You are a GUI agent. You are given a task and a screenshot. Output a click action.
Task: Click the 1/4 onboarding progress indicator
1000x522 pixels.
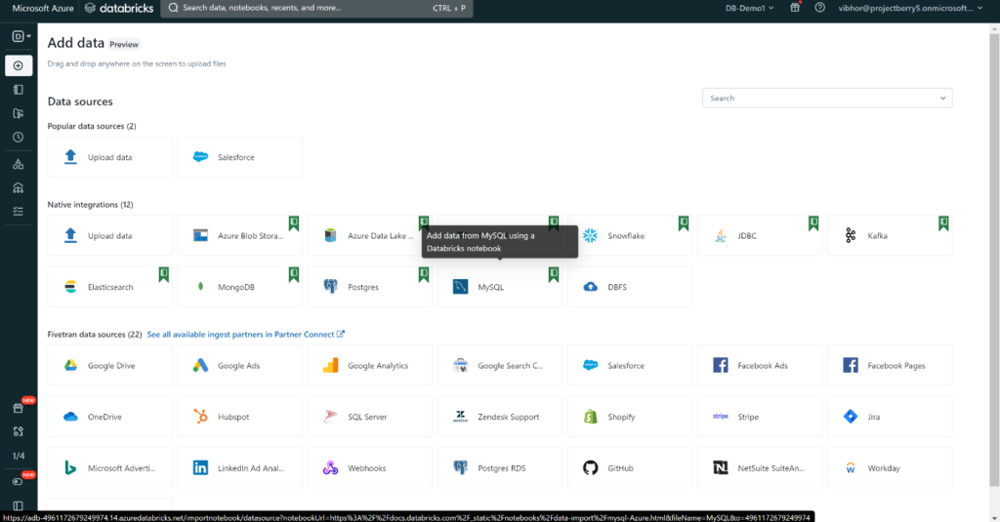tap(19, 456)
